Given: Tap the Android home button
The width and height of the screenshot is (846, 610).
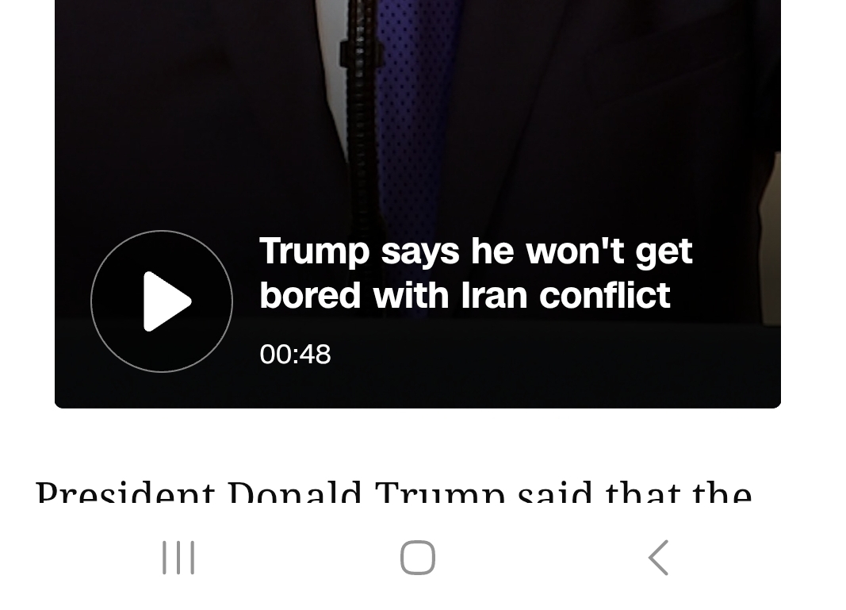Looking at the screenshot, I should [418, 558].
